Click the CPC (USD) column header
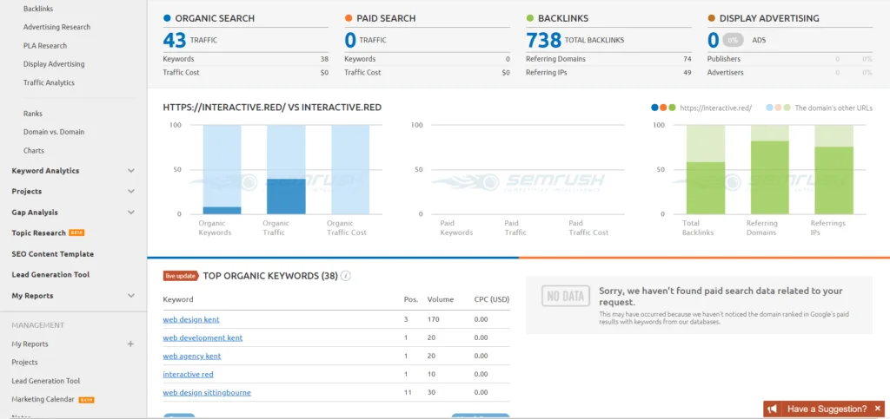Image resolution: width=890 pixels, height=419 pixels. 492,299
